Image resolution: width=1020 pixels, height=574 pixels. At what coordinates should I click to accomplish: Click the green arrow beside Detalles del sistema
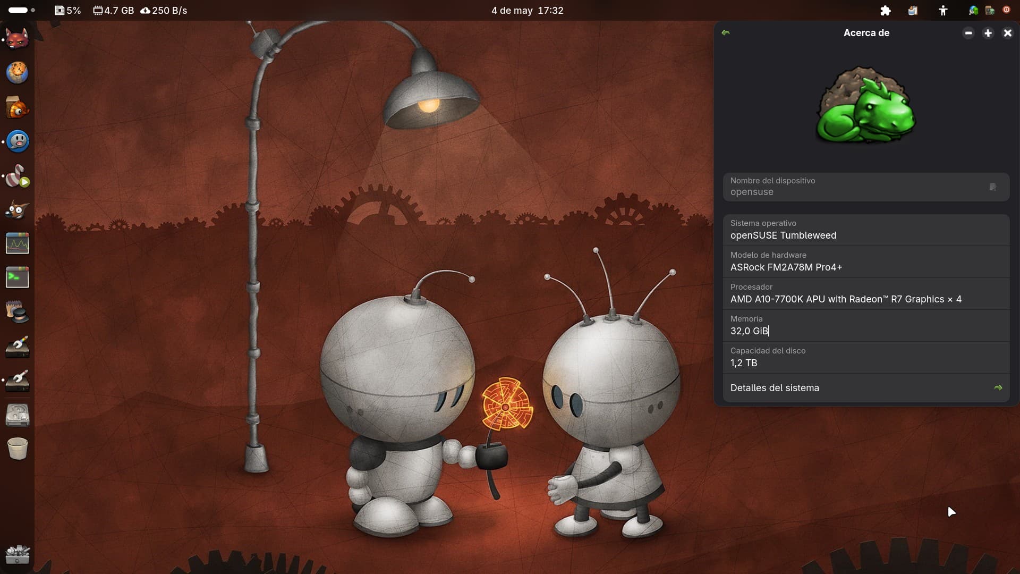[998, 388]
